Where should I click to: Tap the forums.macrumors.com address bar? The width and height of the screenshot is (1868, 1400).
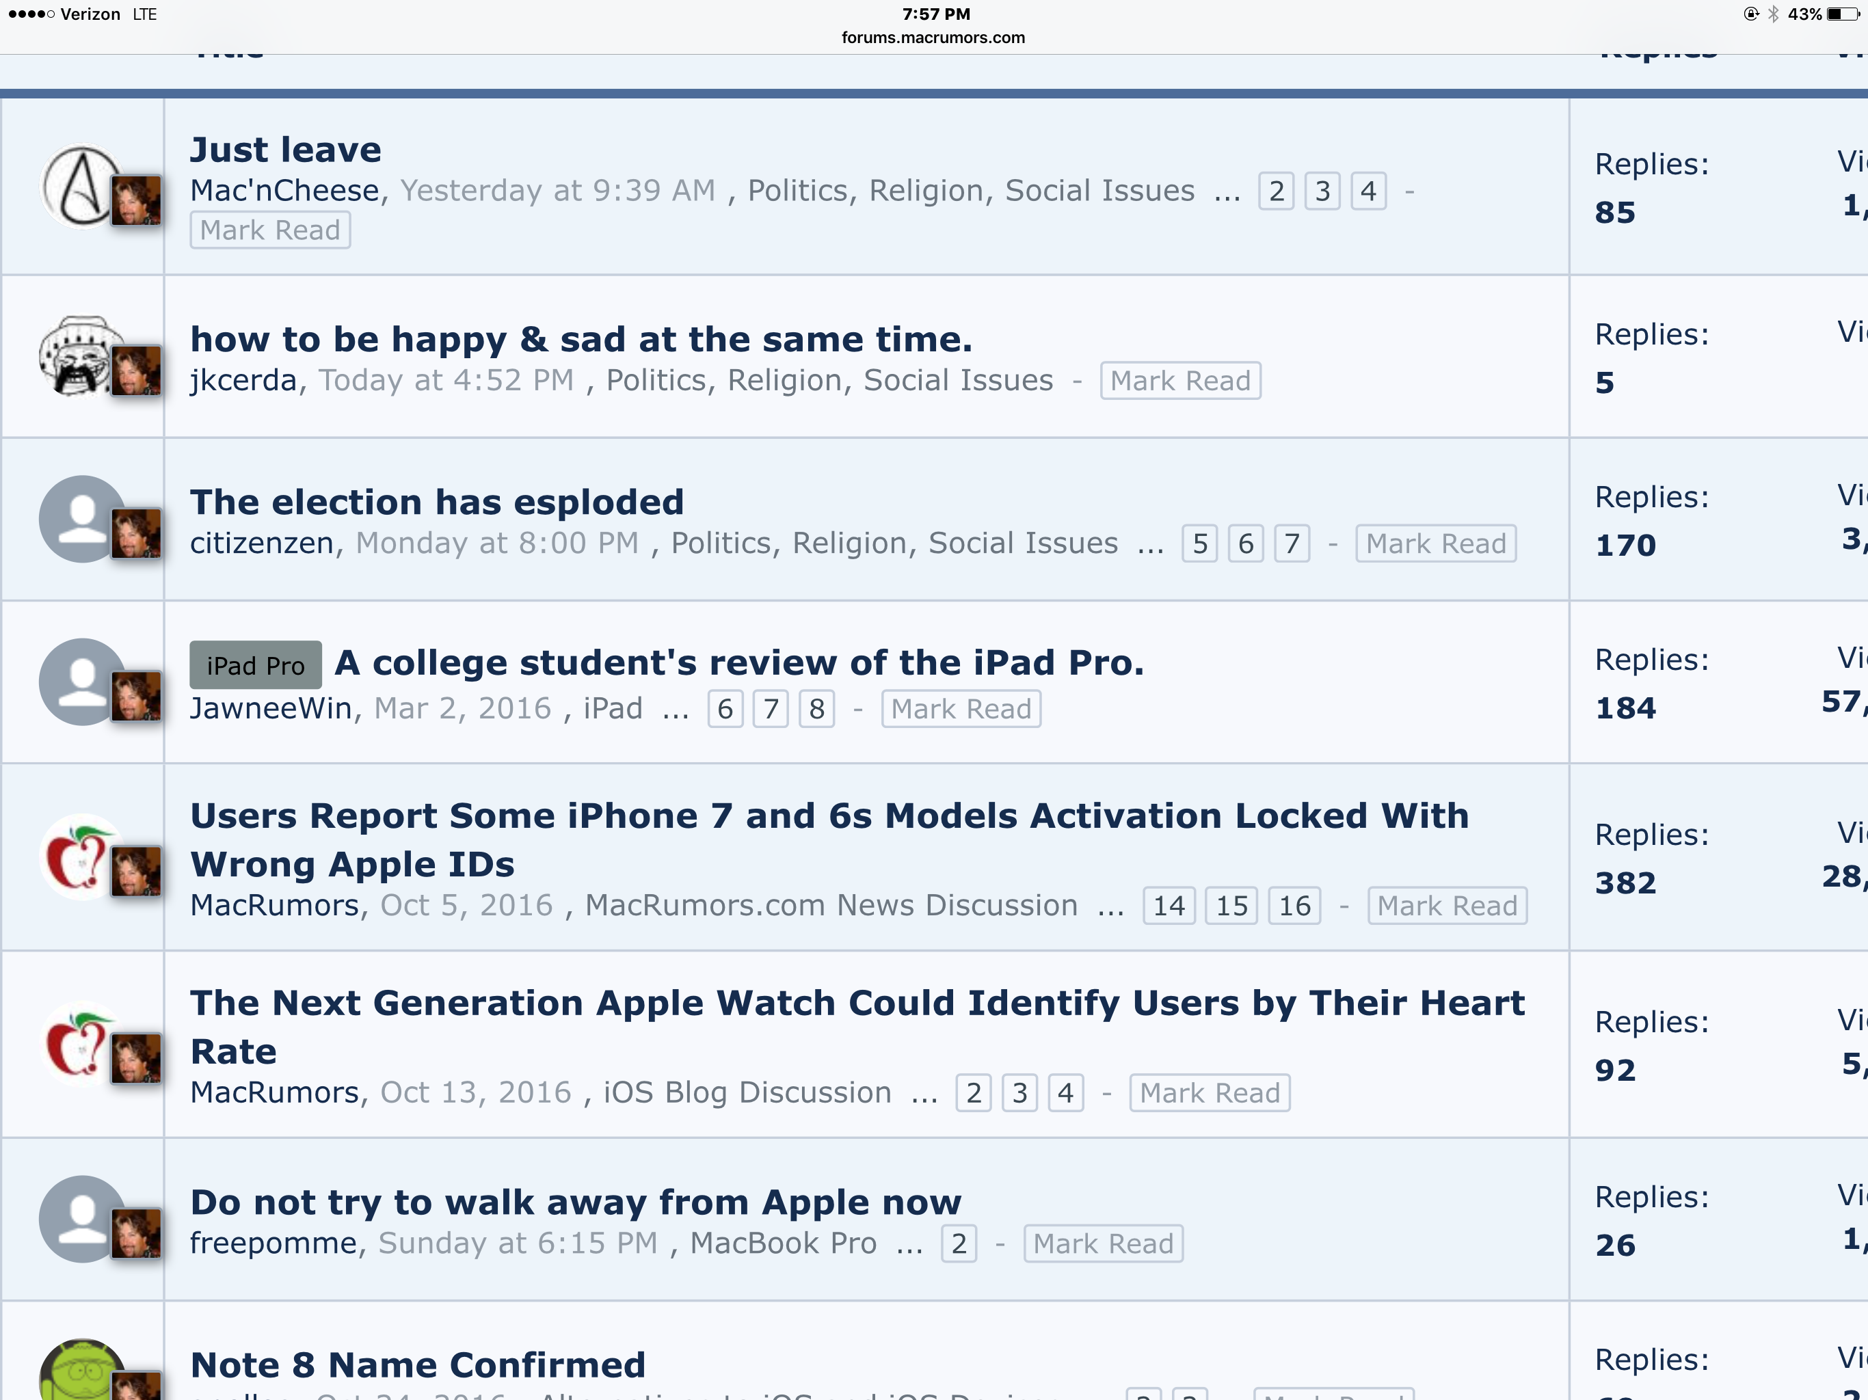(933, 38)
